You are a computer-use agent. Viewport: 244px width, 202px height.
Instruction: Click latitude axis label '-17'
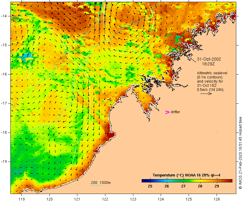coord(4,103)
